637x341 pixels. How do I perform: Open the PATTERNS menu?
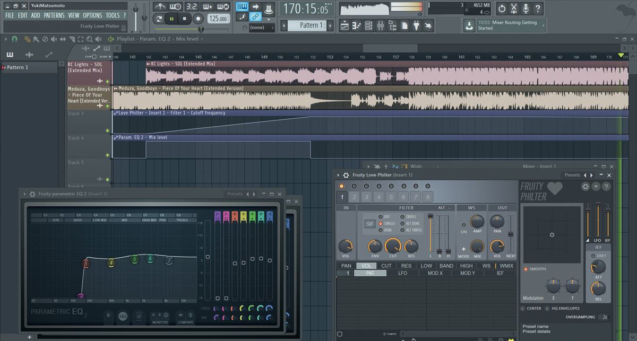[x=54, y=16]
